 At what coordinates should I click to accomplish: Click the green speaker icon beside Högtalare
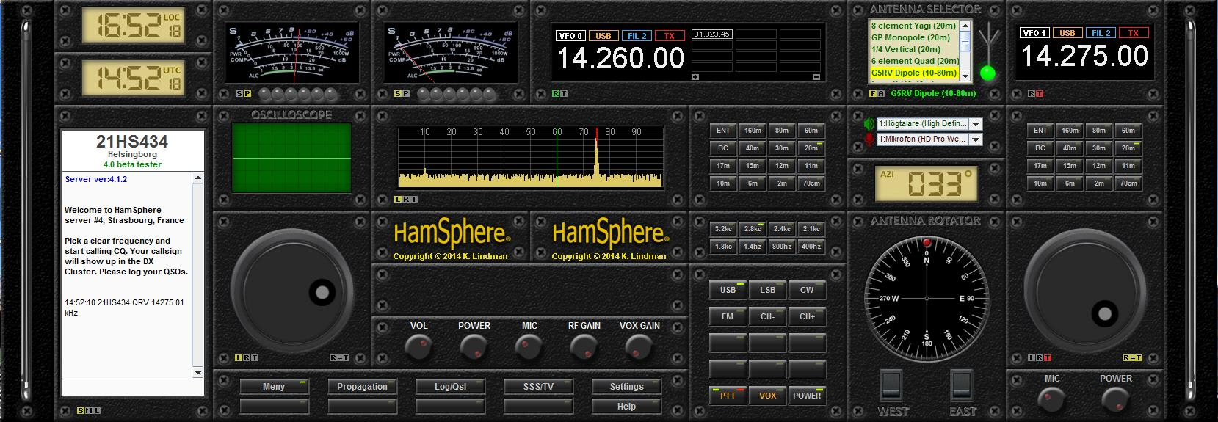pyautogui.click(x=869, y=124)
